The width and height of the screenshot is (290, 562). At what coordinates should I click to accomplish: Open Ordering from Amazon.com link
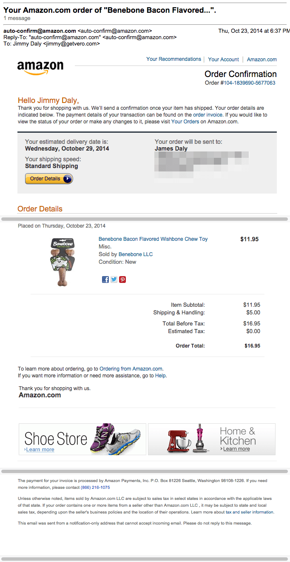point(131,369)
